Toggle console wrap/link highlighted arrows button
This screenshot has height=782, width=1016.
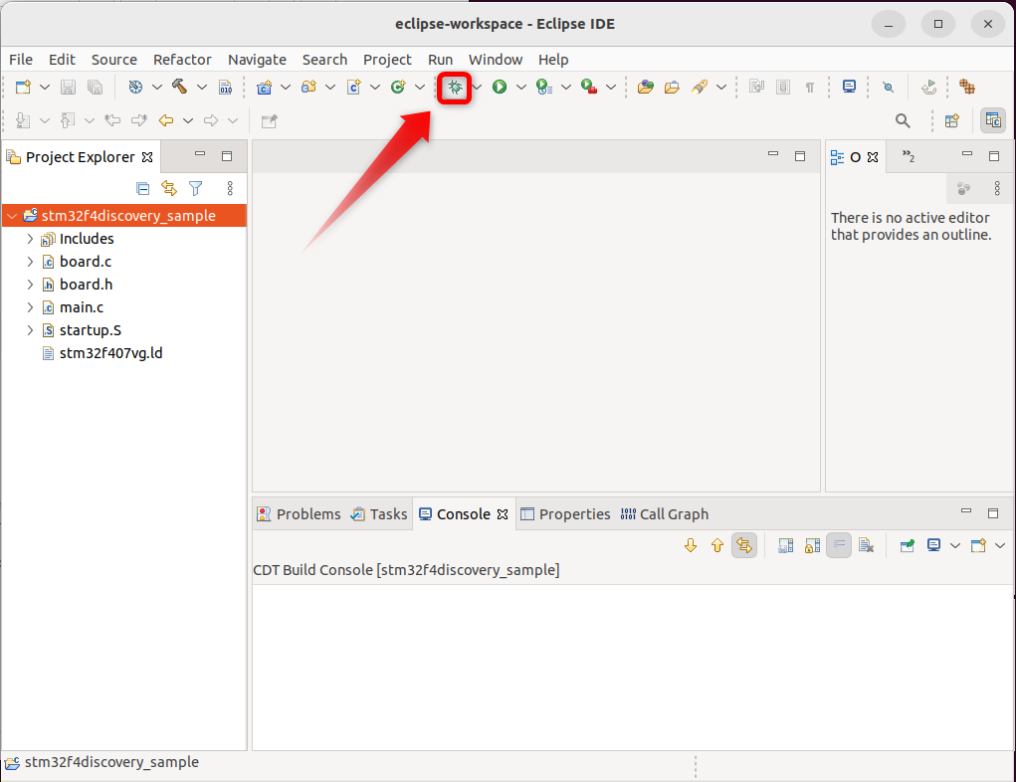(744, 545)
